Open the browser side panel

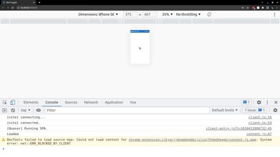267,8
